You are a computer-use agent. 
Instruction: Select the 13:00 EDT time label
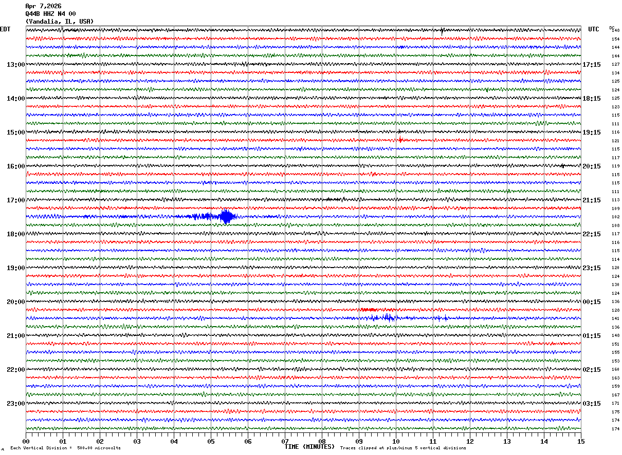(15, 65)
